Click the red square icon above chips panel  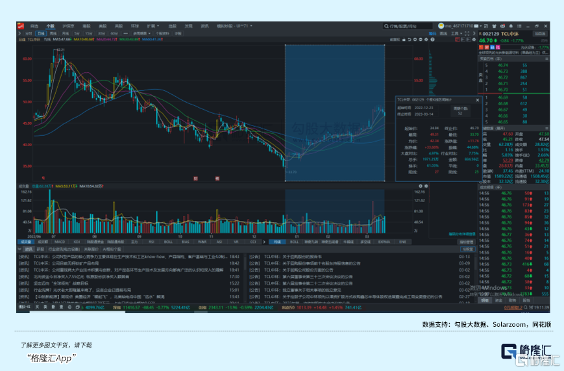tap(458, 40)
